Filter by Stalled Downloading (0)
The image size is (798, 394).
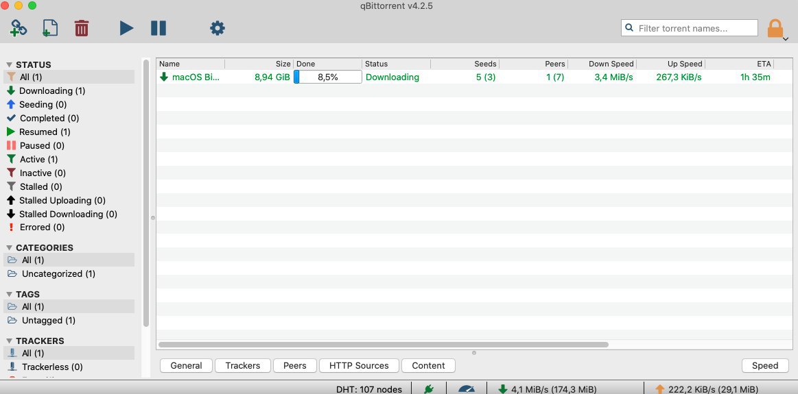[x=69, y=214]
